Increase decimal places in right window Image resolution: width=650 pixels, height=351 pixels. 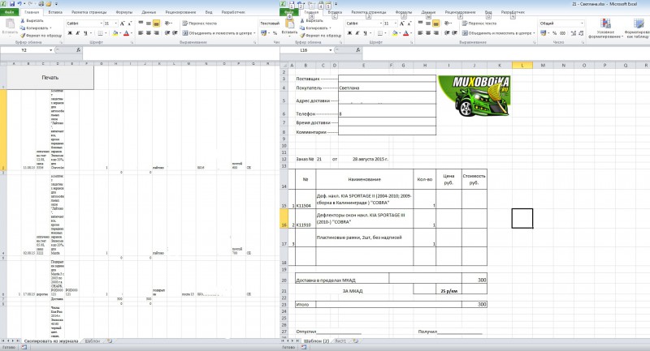[x=574, y=33]
